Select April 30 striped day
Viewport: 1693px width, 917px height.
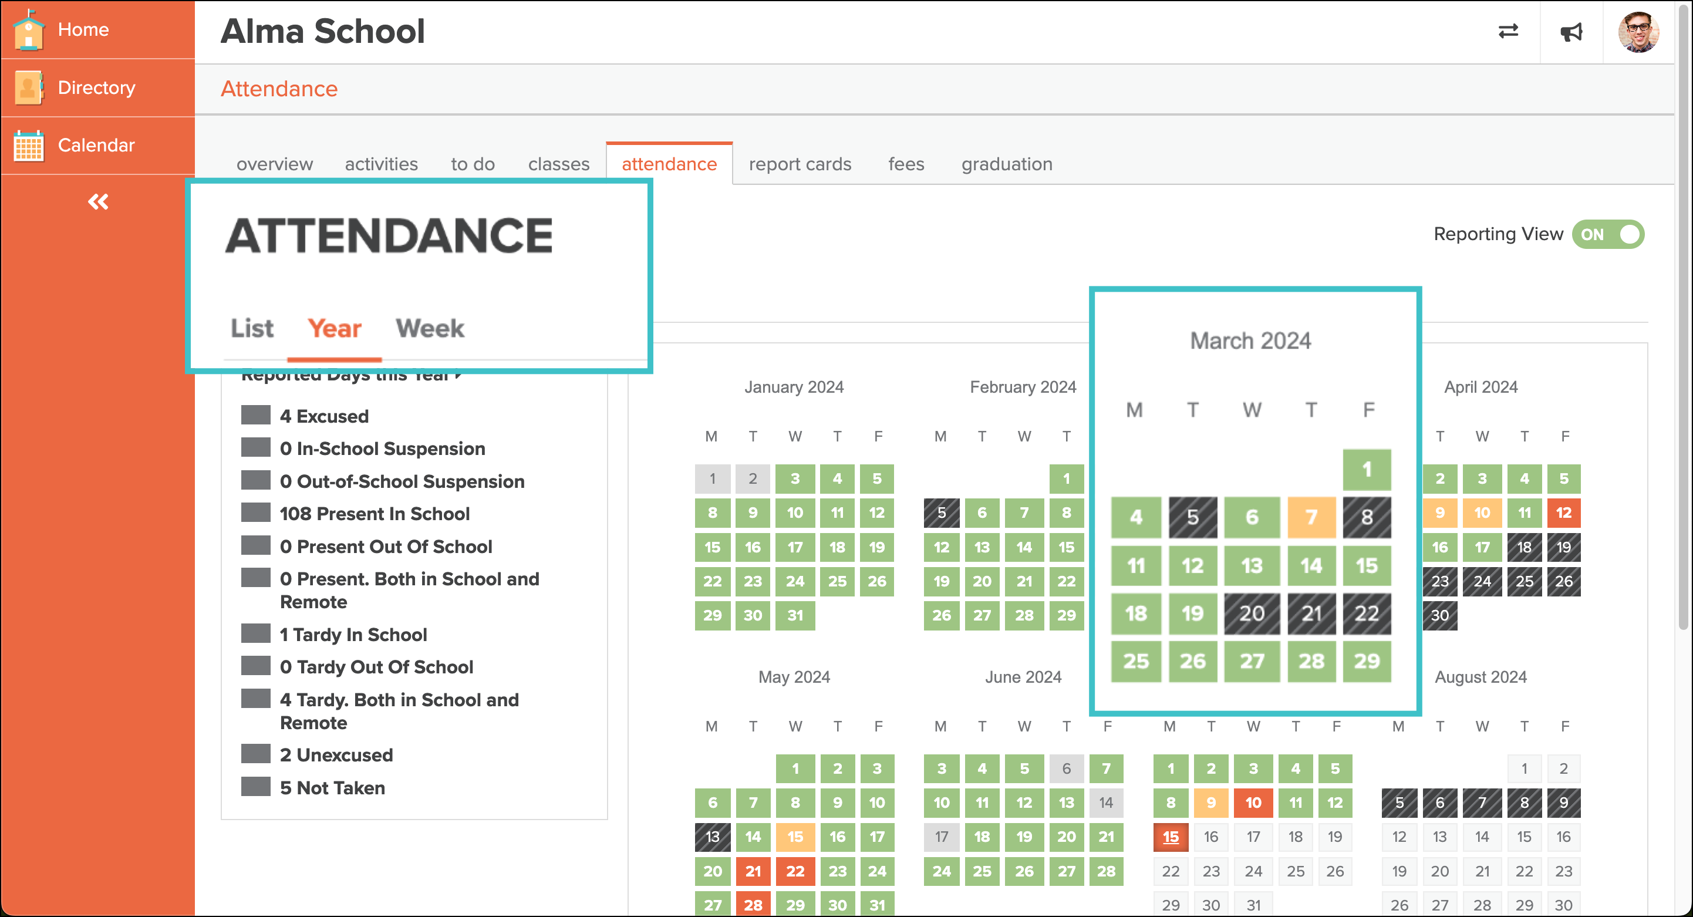coord(1440,615)
